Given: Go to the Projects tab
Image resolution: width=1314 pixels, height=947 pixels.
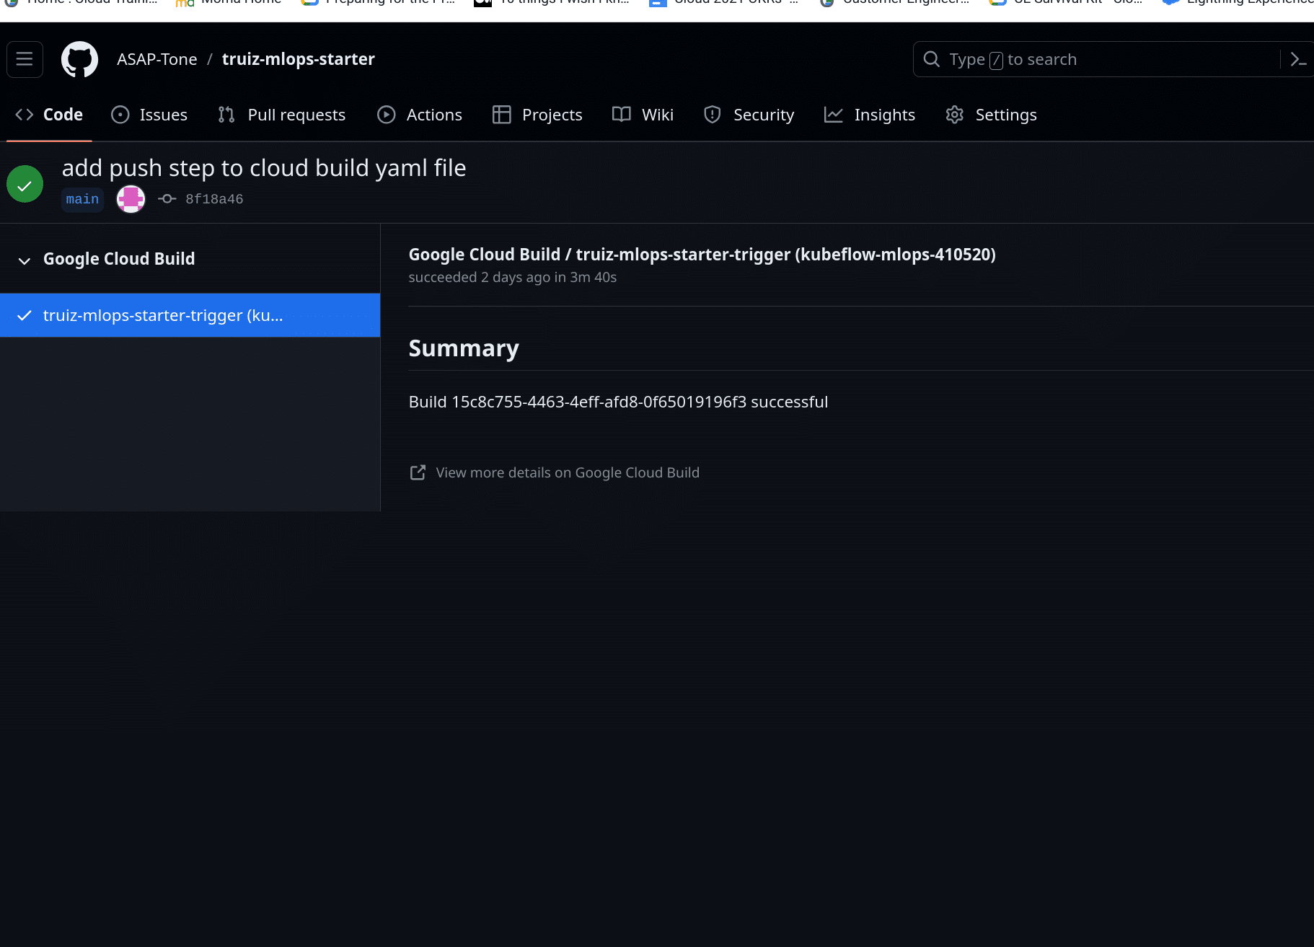Looking at the screenshot, I should click(537, 115).
